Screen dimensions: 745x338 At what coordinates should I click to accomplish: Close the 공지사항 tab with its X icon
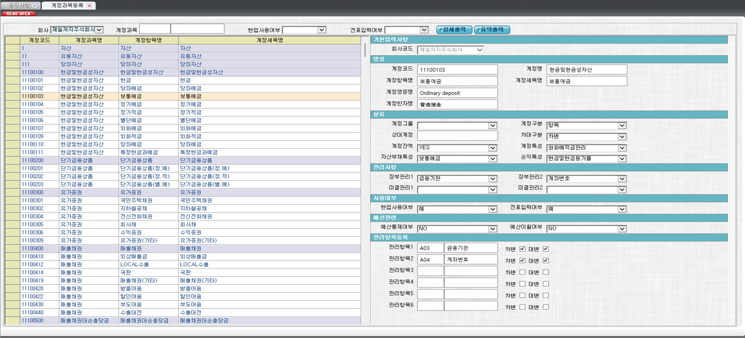[34, 5]
